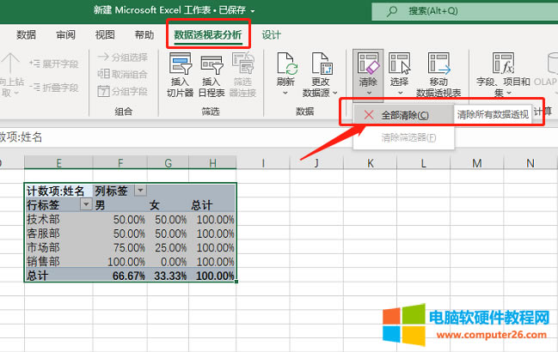The width and height of the screenshot is (558, 352).
Task: Open the View (视图) ribbon tab
Action: (x=105, y=35)
